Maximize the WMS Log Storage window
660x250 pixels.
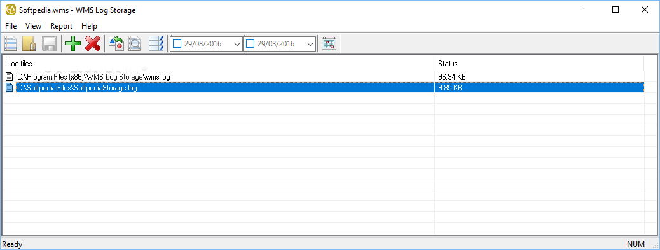(615, 10)
